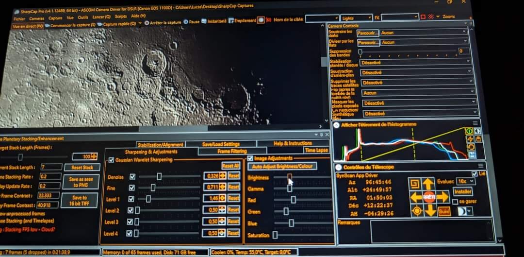The width and height of the screenshot is (524, 257).
Task: Toggle the Level 4 checkbox
Action: [x=130, y=234]
